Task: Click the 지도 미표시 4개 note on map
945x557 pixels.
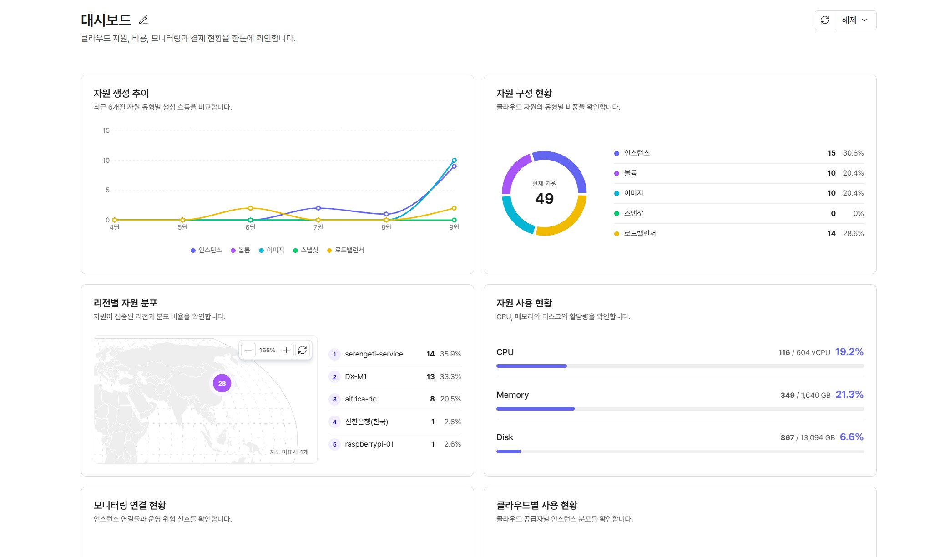Action: click(x=289, y=452)
